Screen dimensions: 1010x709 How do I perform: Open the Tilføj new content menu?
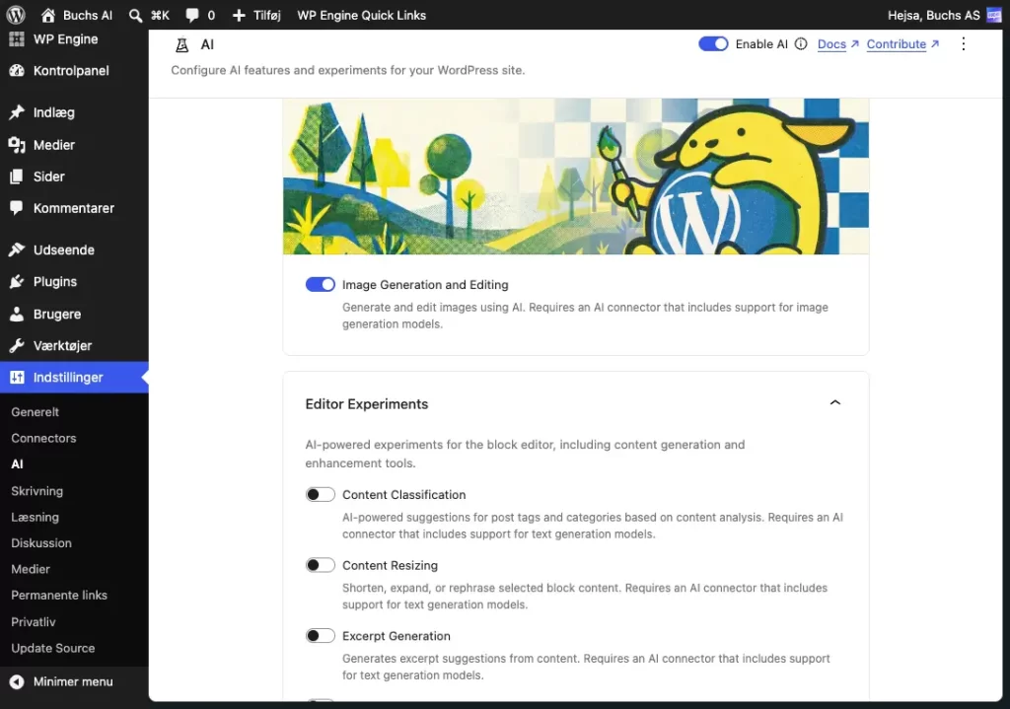click(256, 16)
